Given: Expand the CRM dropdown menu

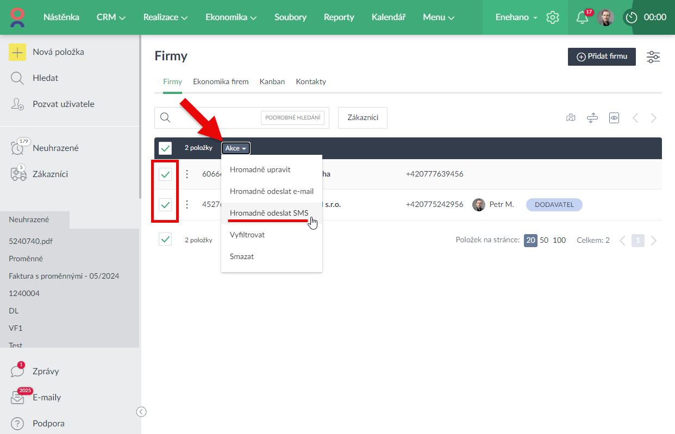Looking at the screenshot, I should tap(111, 17).
